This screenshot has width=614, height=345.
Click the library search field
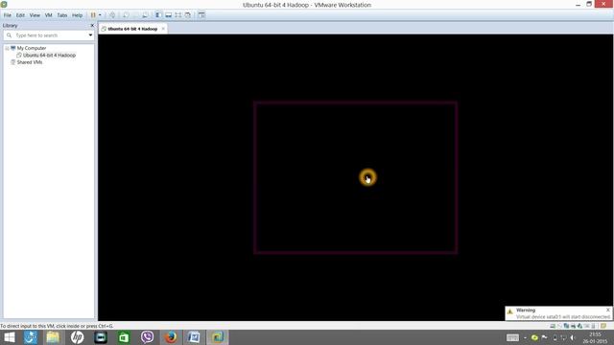[x=49, y=35]
